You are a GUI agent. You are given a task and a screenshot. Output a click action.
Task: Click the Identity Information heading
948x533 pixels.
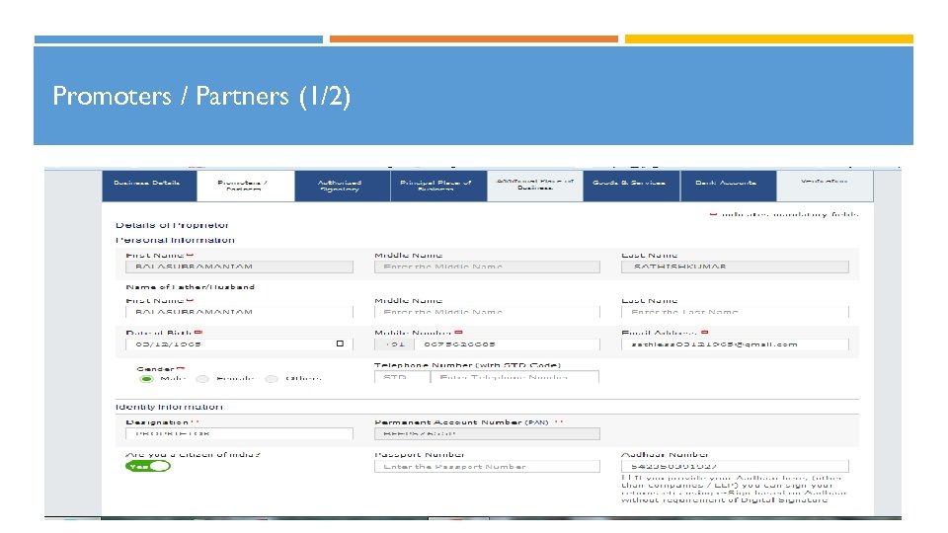169,407
